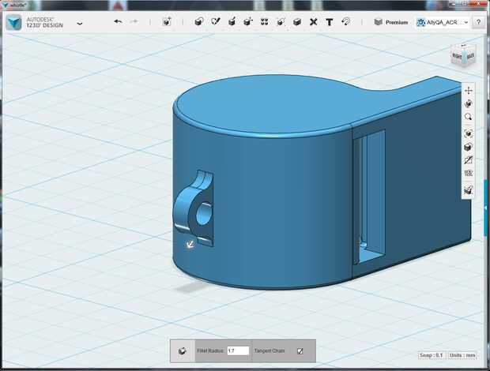Open the AllyQA_ACR account dropdown

443,22
